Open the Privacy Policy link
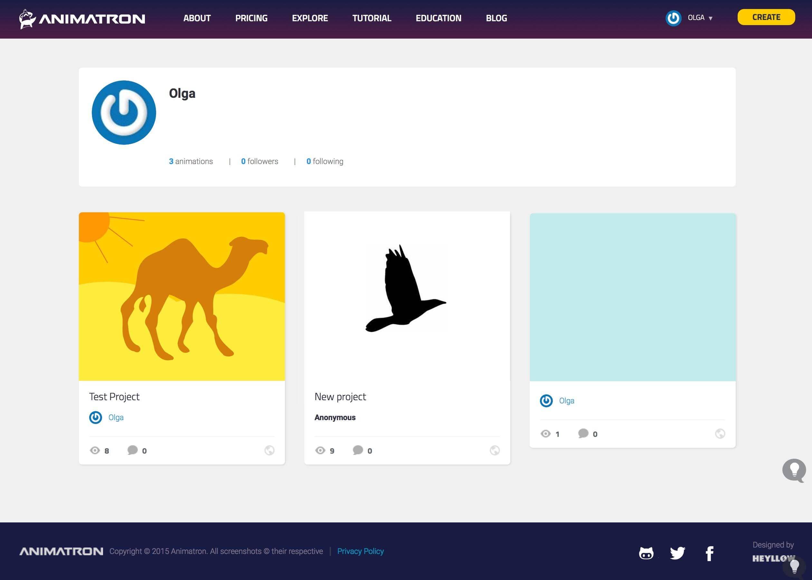 pos(360,551)
